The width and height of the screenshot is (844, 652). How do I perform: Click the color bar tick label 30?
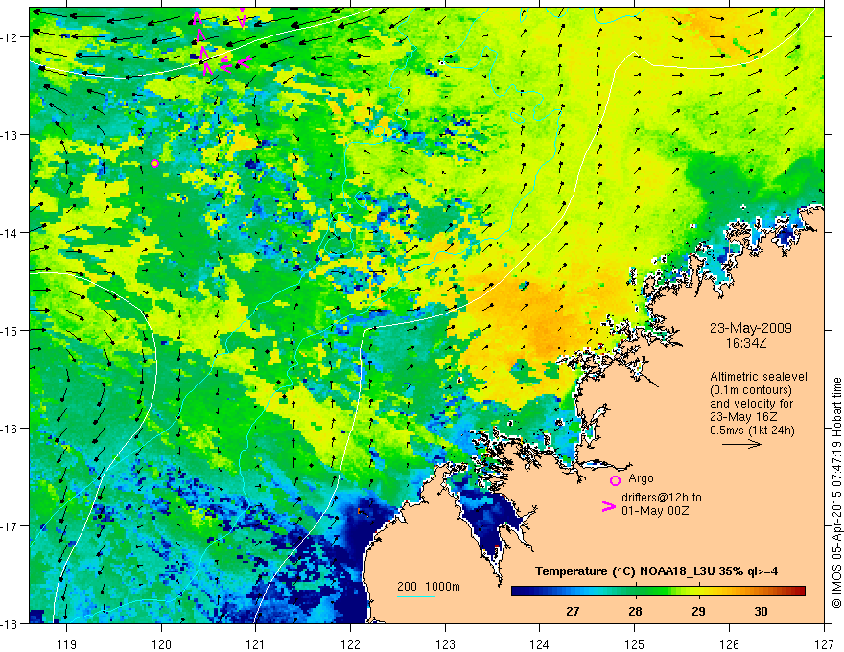click(761, 612)
